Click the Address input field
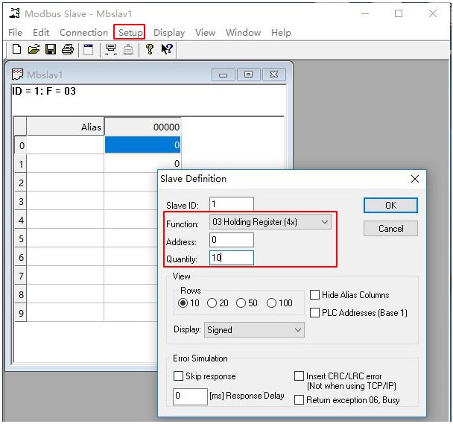 [x=232, y=240]
